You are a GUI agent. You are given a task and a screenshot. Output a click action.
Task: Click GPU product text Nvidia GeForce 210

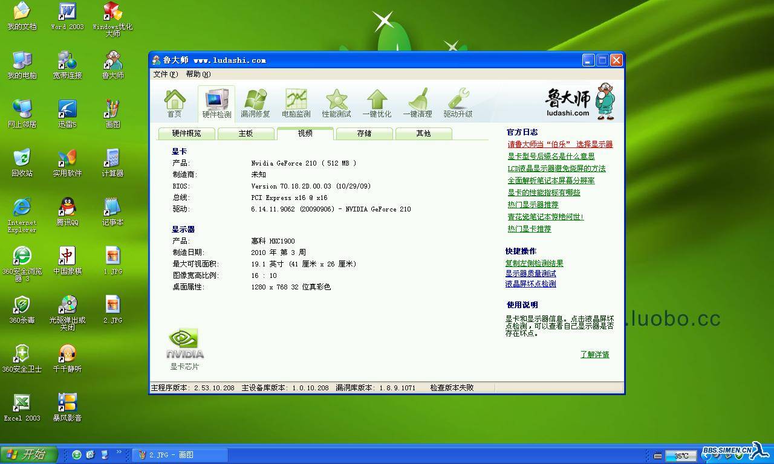(x=304, y=163)
